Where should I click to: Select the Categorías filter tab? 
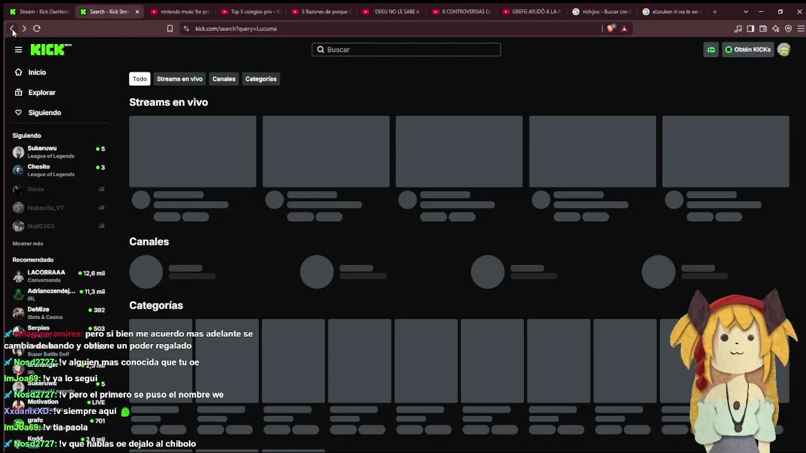click(261, 79)
